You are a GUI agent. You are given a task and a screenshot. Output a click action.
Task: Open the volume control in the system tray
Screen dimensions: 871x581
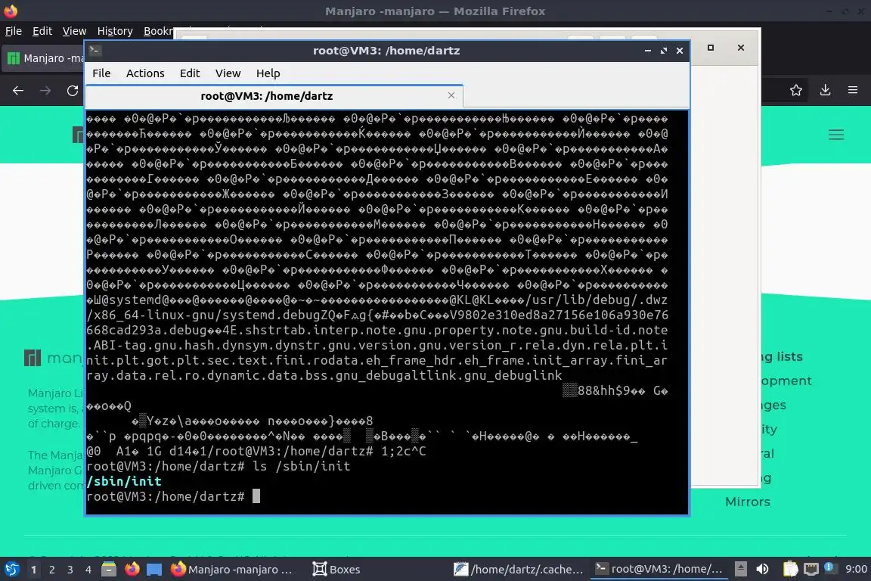(763, 569)
